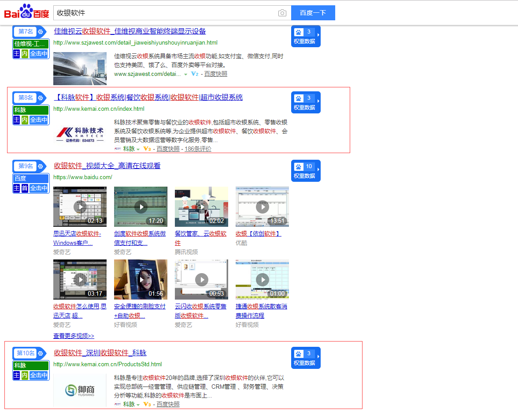Click the swirl icon beside 第10名
Viewport: 518px width, 413px height.
[x=41, y=353]
